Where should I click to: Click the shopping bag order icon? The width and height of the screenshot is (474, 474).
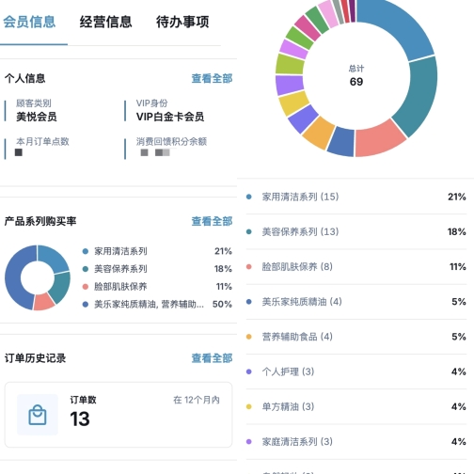pyautogui.click(x=38, y=415)
